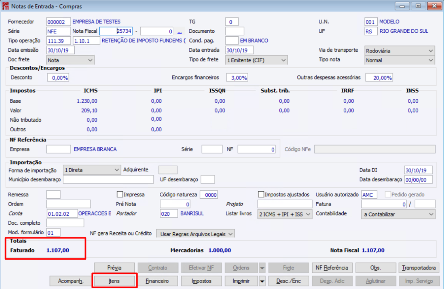Expand the Tipo de frete dropdown
Screen dimensions: 444x289
(256, 60)
